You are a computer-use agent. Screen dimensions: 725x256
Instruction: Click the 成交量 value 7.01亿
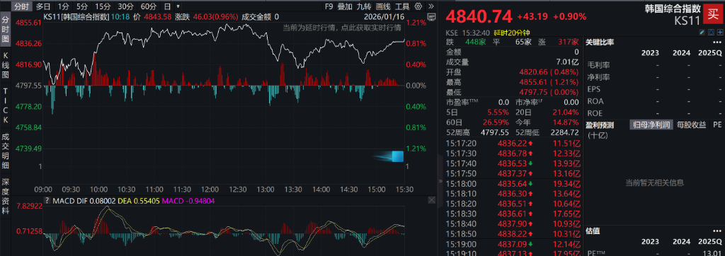pos(567,62)
